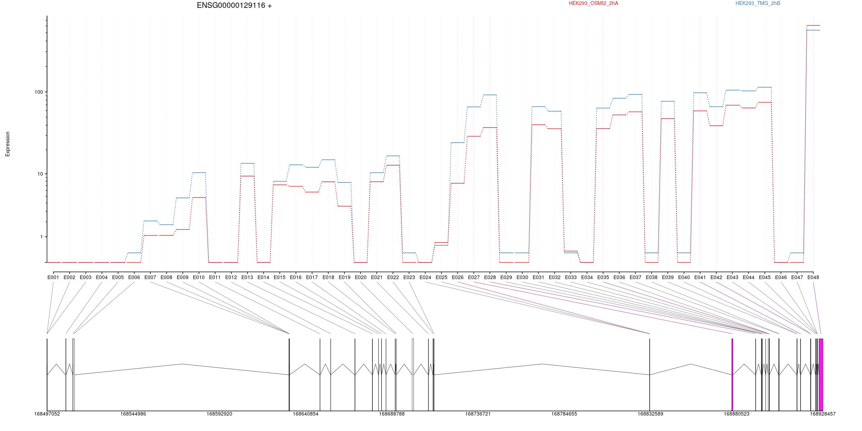Click exon label E047
862x431 pixels.
pos(797,277)
